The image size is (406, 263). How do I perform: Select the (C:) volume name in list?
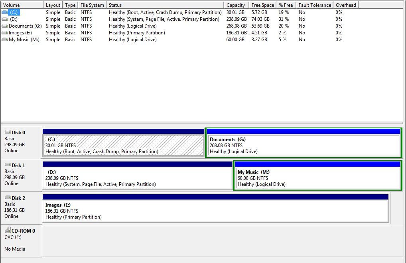tap(14, 12)
